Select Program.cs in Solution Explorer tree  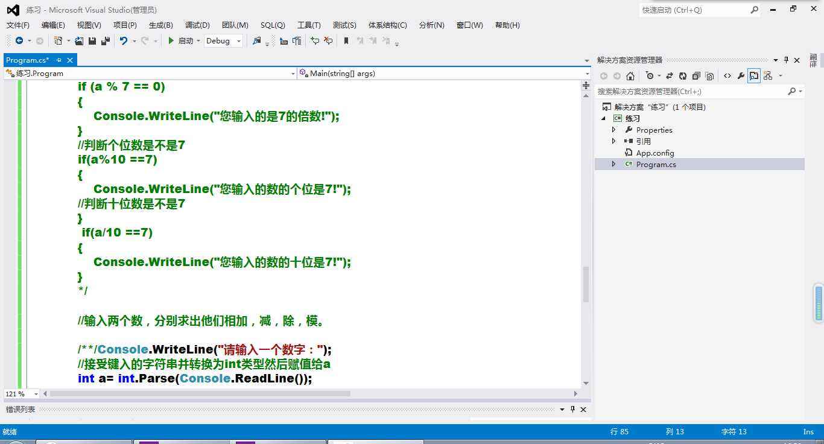(656, 164)
